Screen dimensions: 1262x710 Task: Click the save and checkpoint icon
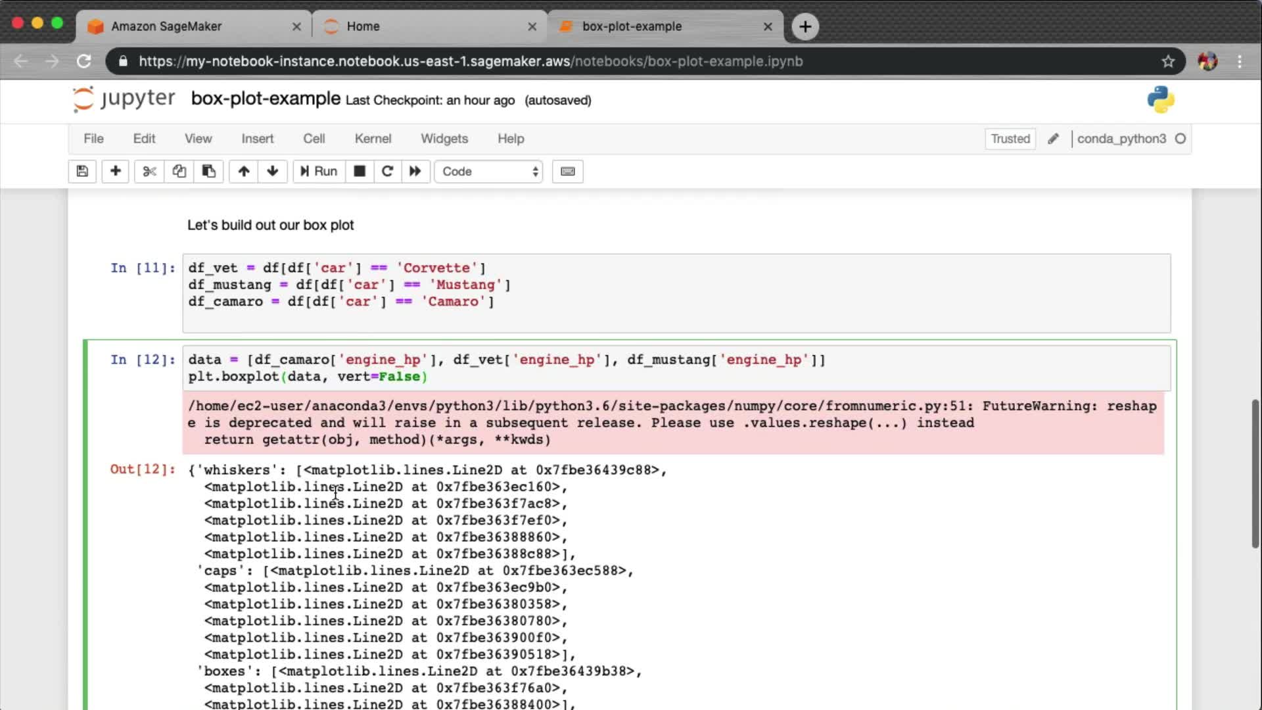[x=82, y=172]
